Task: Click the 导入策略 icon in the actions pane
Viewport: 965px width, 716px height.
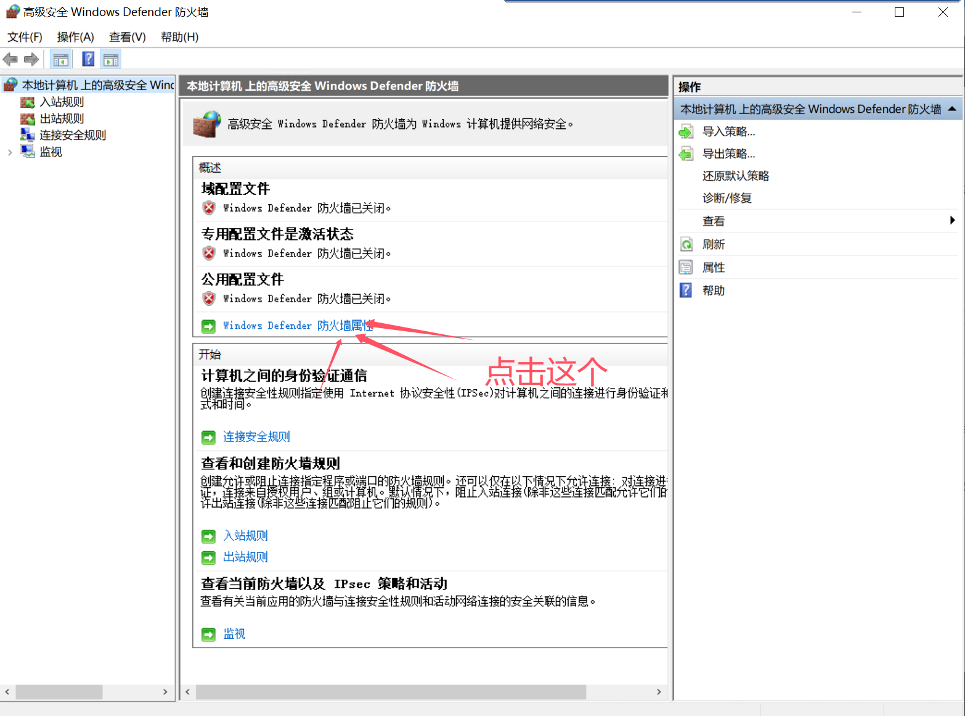Action: click(x=686, y=131)
